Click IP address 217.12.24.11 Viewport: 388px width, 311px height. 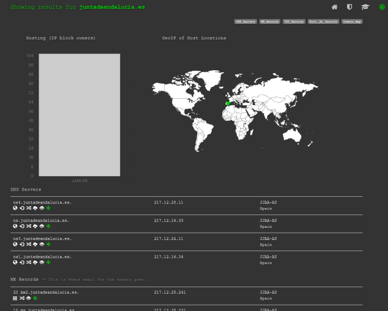point(169,238)
